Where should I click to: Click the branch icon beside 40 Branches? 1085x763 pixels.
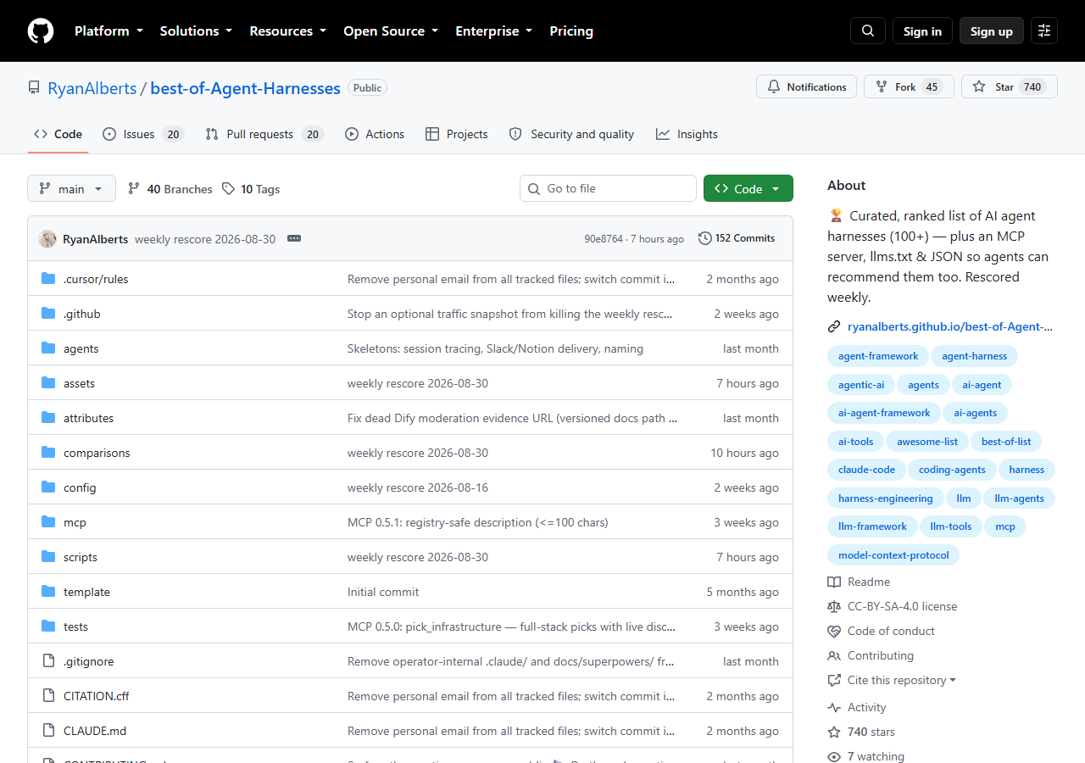coord(134,189)
